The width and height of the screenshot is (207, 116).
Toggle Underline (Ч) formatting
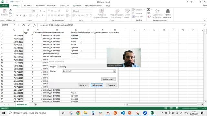pyautogui.click(x=24, y=15)
